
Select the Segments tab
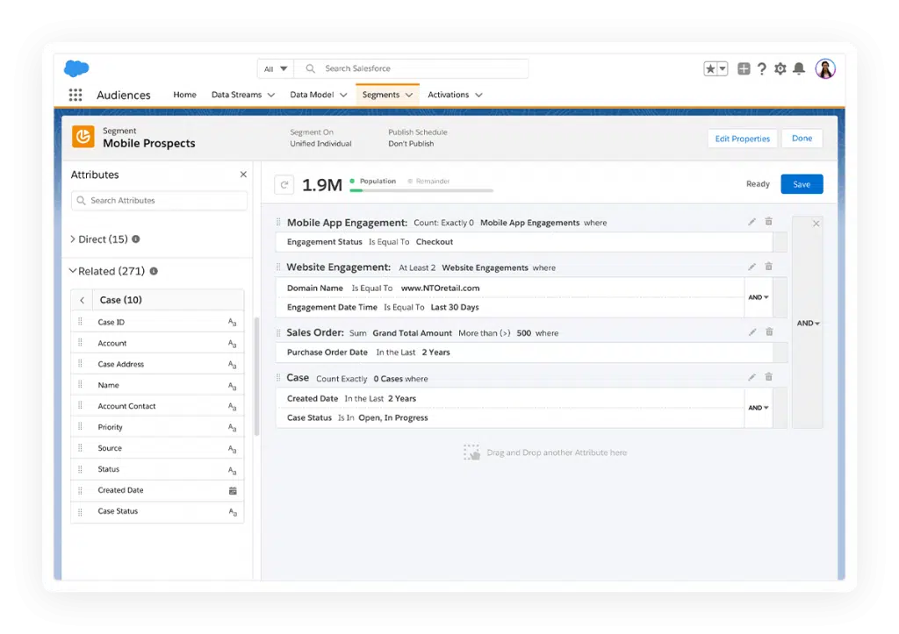pos(381,95)
